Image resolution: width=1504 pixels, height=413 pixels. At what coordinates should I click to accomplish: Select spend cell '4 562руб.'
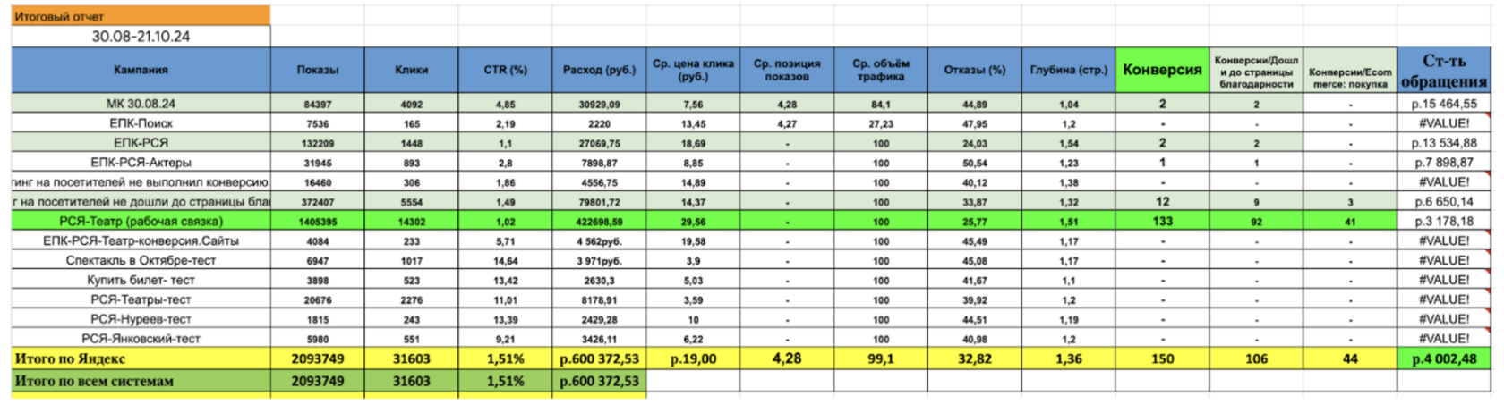click(x=599, y=242)
